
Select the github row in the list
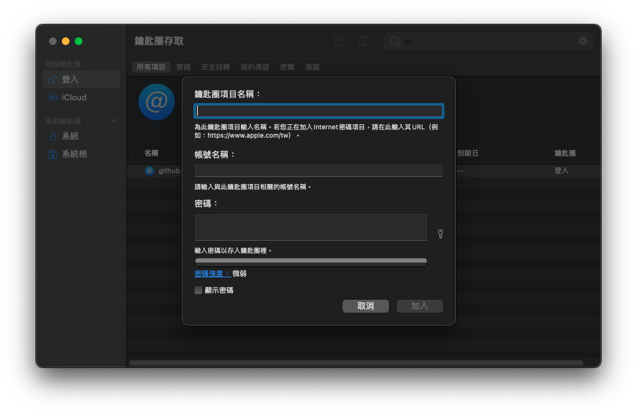click(364, 171)
